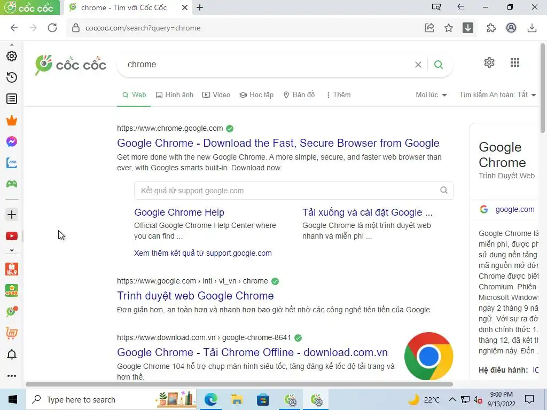Screen dimensions: 547x410
Task: Click the green +500 rewards sidebar icon
Action: 12,290
